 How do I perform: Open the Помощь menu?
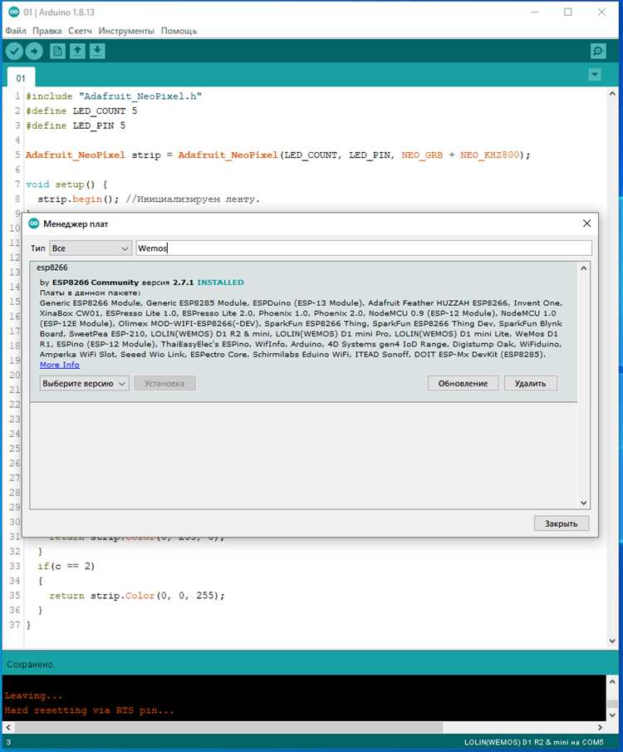click(179, 31)
